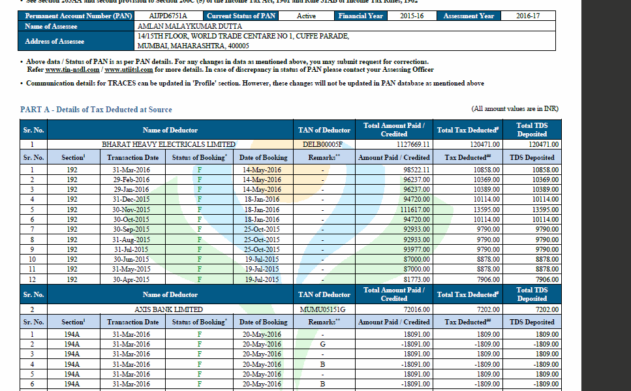The height and width of the screenshot is (391, 631).
Task: Click tax deducted 10369.00 in Feb row
Action: tap(487, 180)
